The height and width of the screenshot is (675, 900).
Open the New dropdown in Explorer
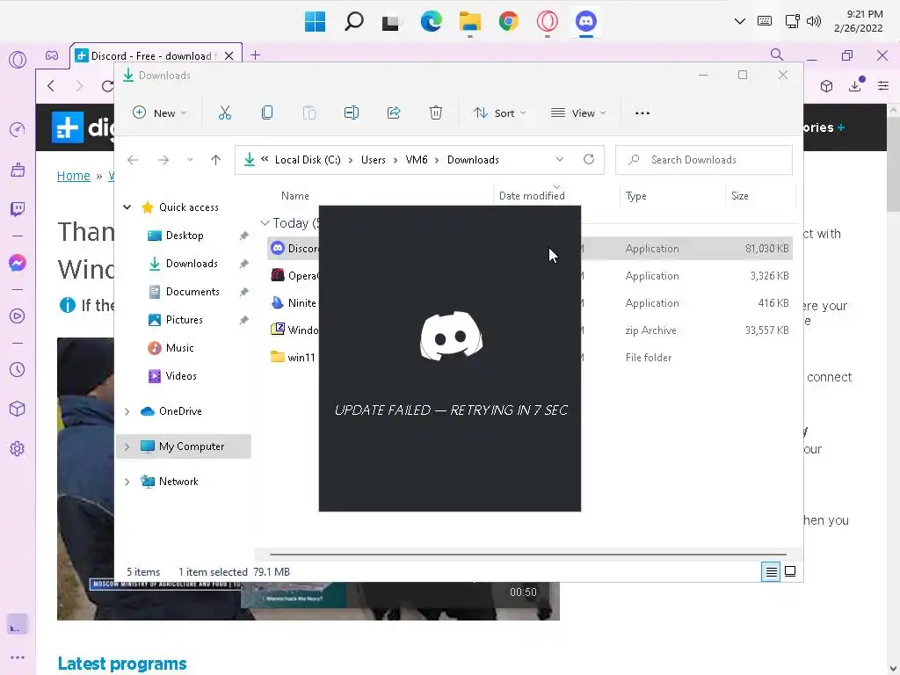tap(160, 113)
